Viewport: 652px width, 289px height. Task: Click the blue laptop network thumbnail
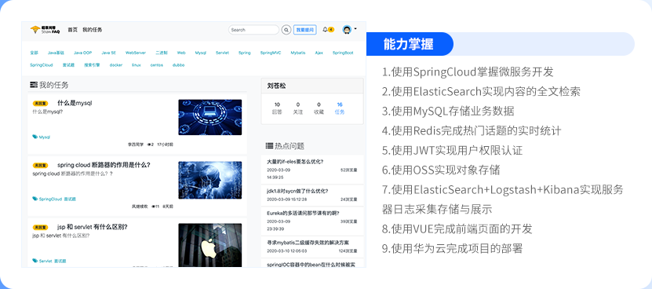pos(210,117)
